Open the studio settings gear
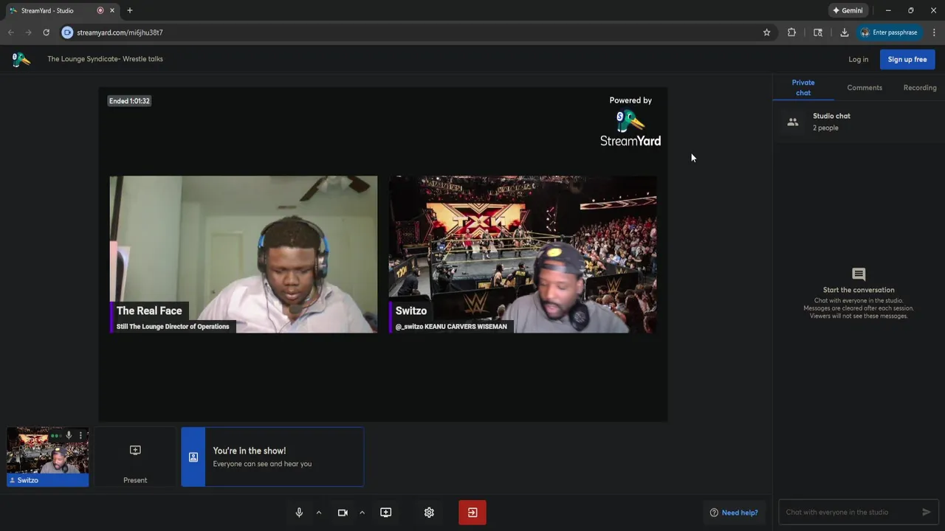The image size is (945, 531). pyautogui.click(x=429, y=513)
